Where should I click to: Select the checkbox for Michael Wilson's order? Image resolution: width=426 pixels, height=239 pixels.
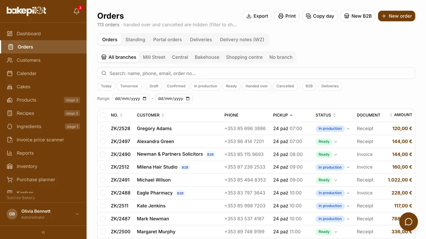coord(103,180)
